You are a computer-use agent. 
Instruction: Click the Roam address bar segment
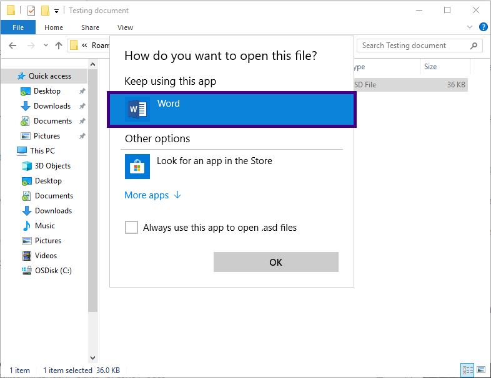tap(100, 46)
